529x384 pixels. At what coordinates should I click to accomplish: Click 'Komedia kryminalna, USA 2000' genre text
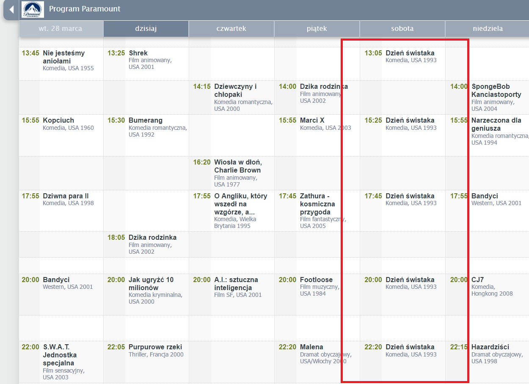click(x=155, y=298)
